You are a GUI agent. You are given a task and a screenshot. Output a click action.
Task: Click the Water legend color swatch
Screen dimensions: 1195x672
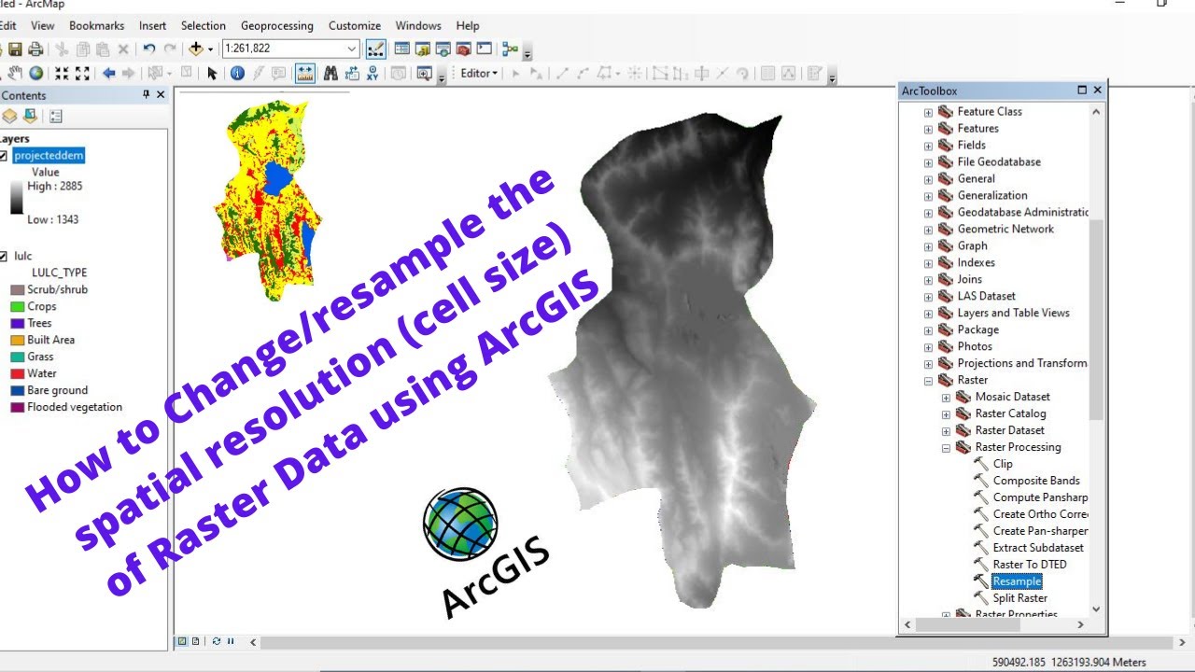[x=17, y=373]
